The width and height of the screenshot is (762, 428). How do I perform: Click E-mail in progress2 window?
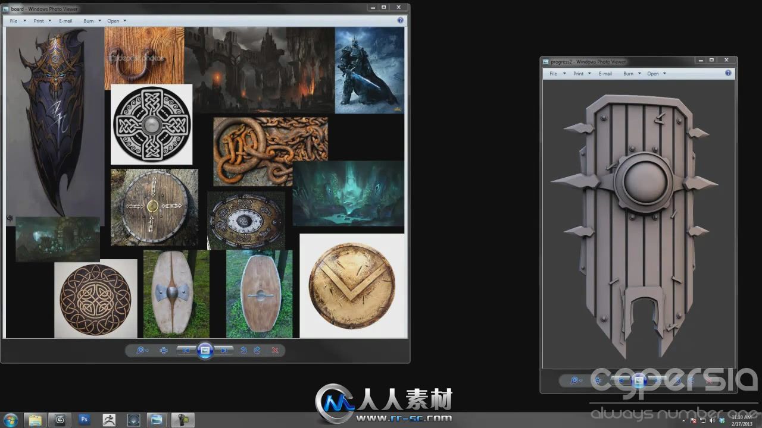605,74
